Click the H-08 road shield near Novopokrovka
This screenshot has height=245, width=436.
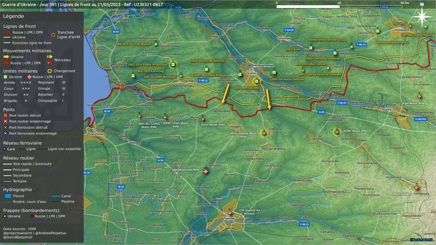322,112
